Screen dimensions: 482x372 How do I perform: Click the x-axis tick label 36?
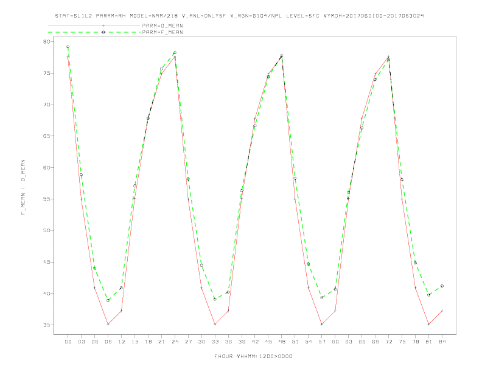point(228,342)
